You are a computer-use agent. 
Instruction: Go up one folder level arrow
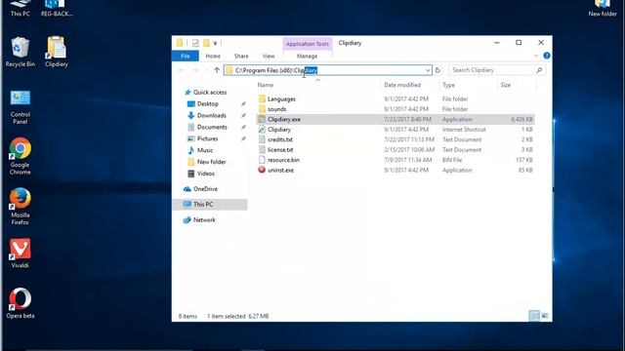pos(217,70)
